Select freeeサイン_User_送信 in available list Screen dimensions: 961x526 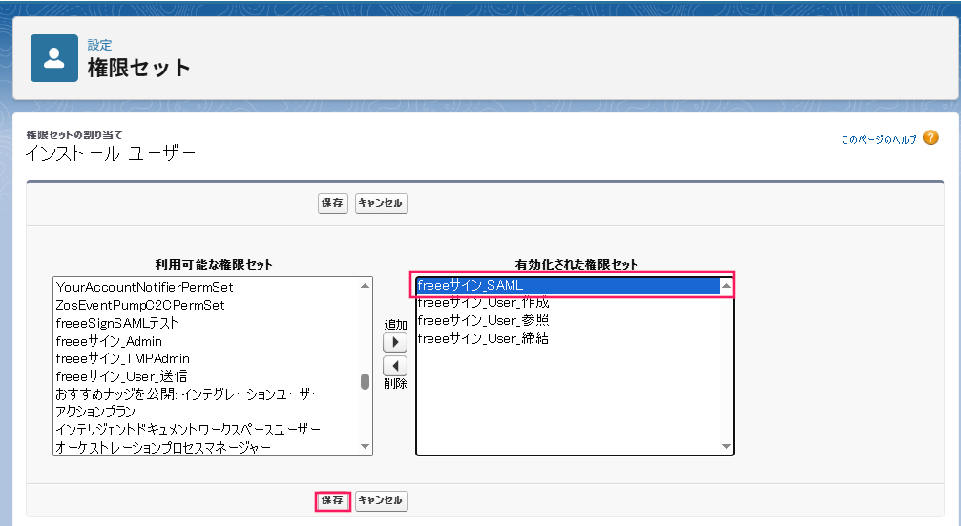pyautogui.click(x=206, y=376)
